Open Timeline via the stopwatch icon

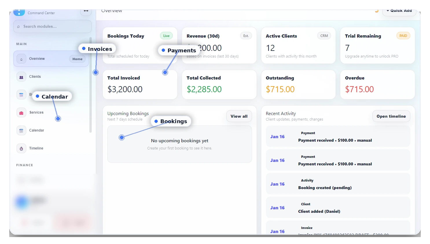click(21, 148)
